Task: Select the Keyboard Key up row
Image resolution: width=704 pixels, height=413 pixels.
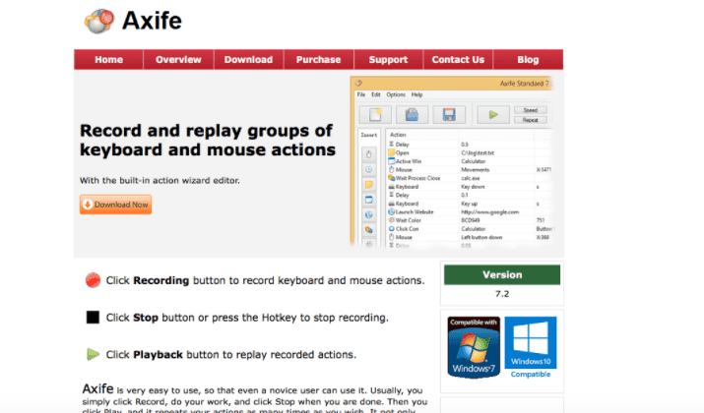Action: tap(470, 204)
